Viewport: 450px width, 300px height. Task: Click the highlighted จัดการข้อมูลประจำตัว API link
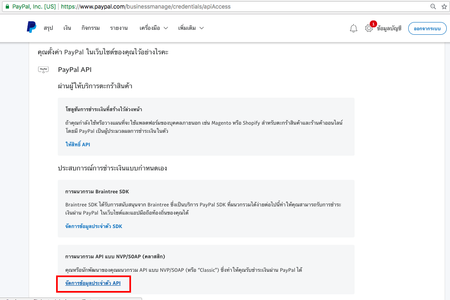93,283
